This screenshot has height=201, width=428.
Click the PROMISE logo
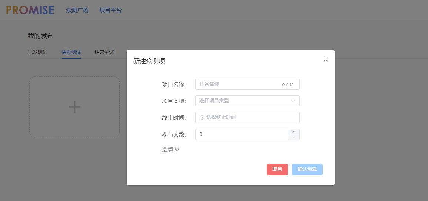[30, 10]
